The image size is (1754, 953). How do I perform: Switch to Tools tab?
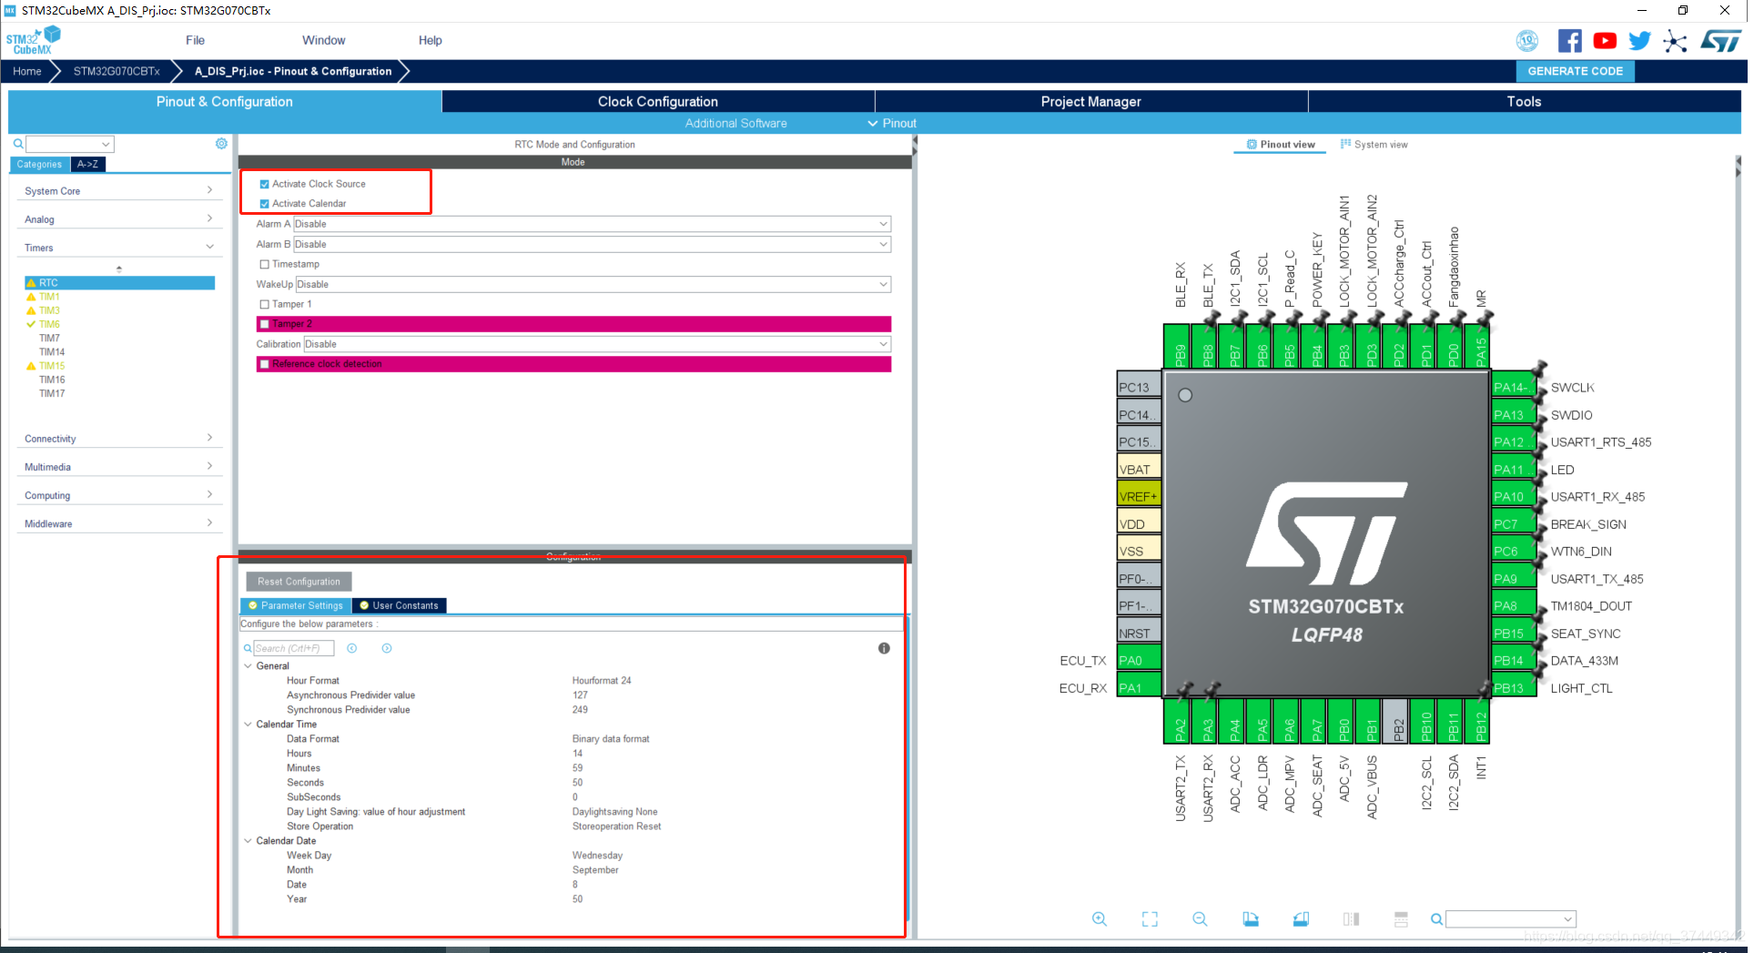click(1524, 102)
